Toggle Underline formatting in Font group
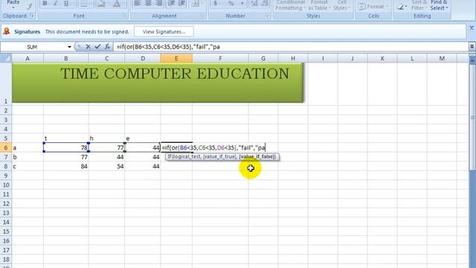 coord(66,3)
